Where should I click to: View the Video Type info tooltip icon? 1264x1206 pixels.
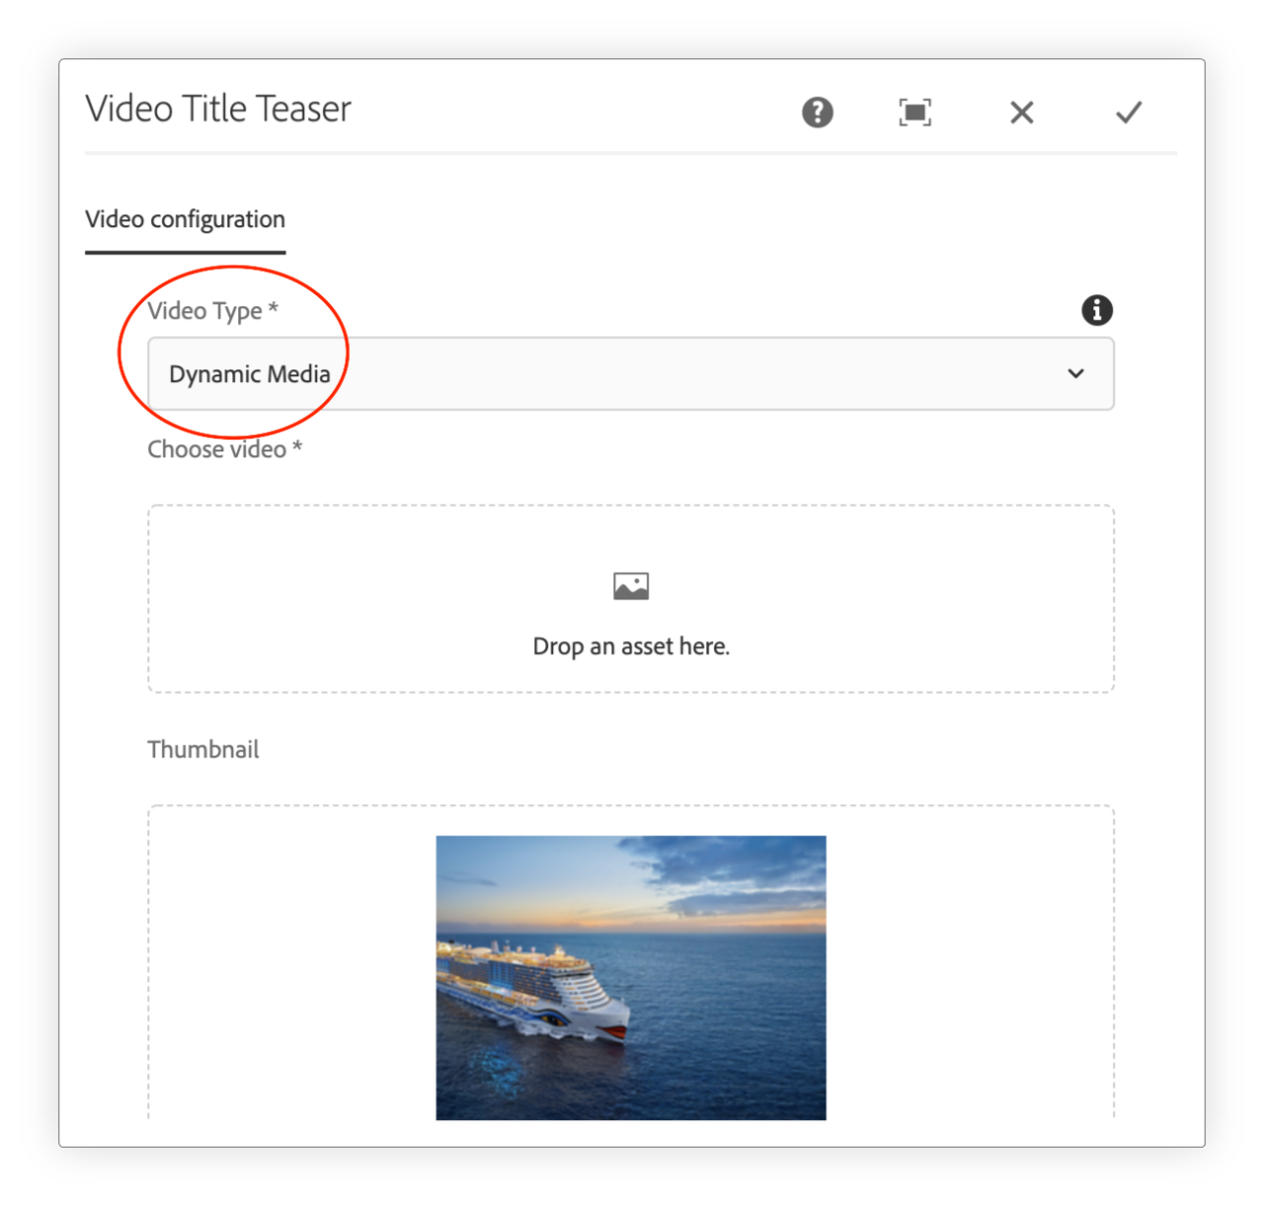1095,310
